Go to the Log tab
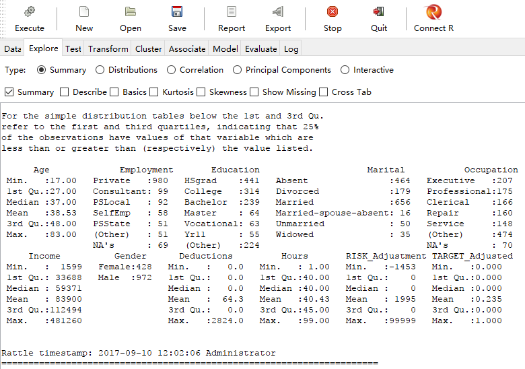Viewport: 525px width, 369px height. pyautogui.click(x=291, y=49)
